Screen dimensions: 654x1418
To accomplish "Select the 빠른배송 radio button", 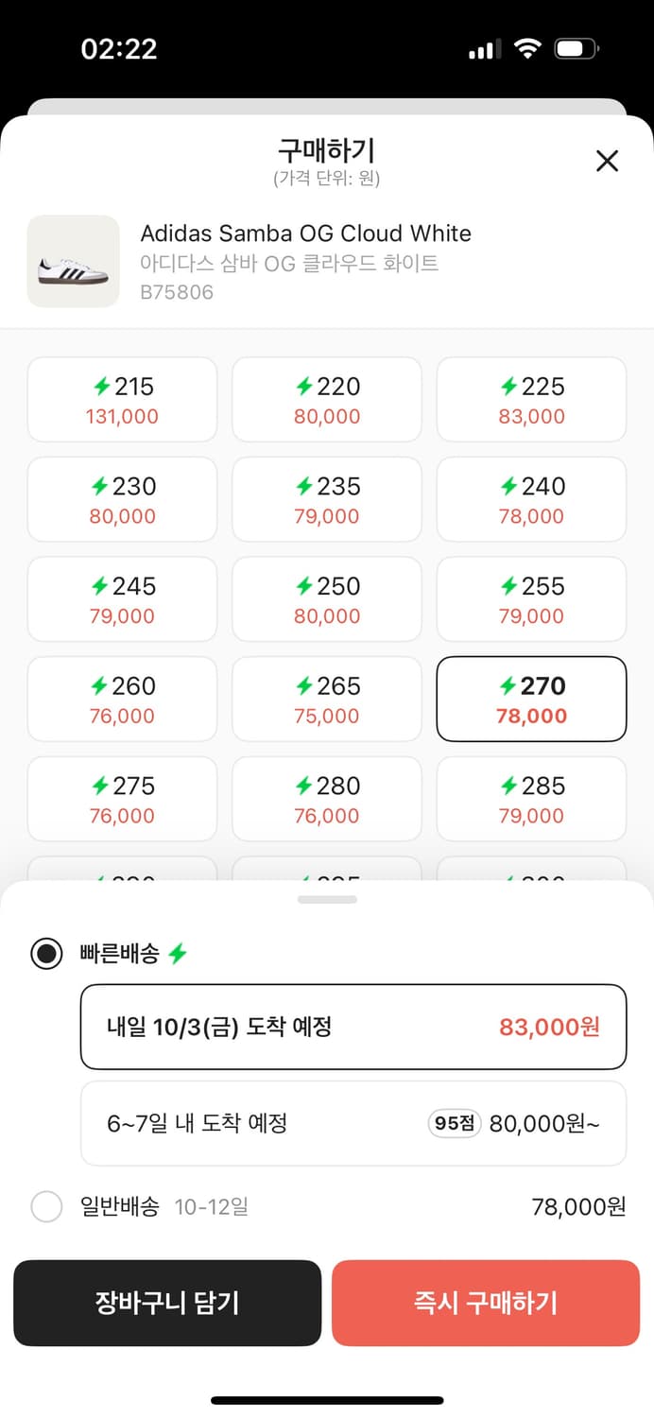I will tap(46, 954).
